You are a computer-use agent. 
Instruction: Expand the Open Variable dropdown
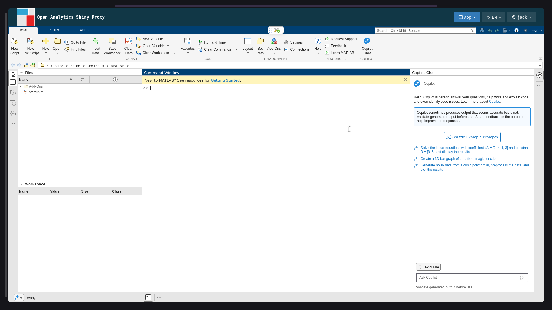click(x=168, y=46)
